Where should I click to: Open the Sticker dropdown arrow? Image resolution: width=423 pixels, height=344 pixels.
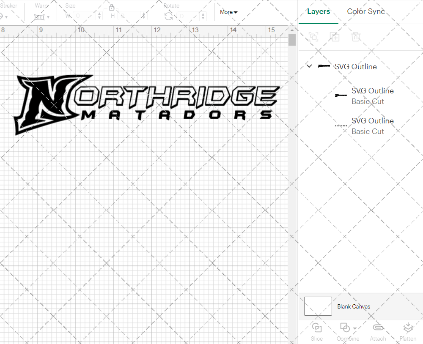pyautogui.click(x=6, y=17)
